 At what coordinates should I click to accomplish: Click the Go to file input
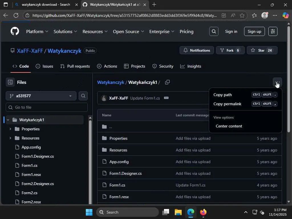pyautogui.click(x=47, y=107)
